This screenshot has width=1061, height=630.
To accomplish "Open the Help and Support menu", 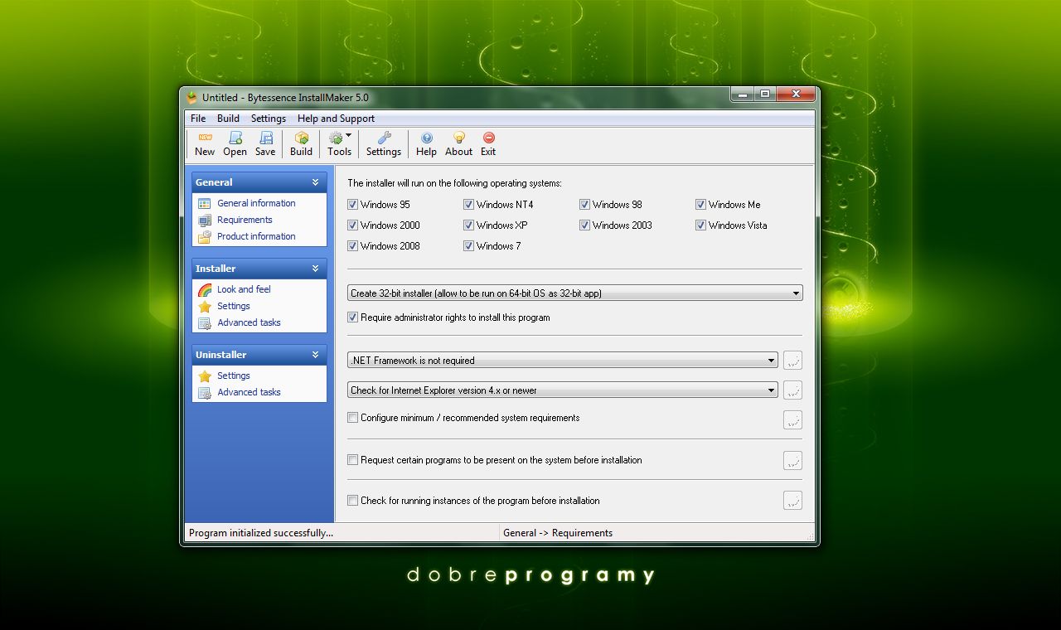I will [336, 119].
